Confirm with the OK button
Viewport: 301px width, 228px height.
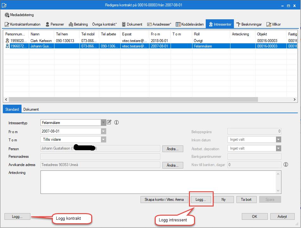tap(254, 217)
